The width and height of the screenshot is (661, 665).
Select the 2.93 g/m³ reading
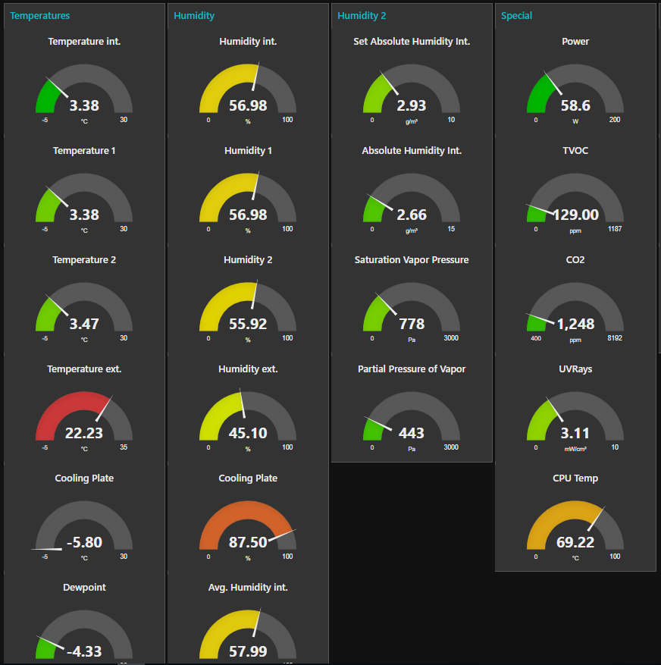(x=412, y=105)
